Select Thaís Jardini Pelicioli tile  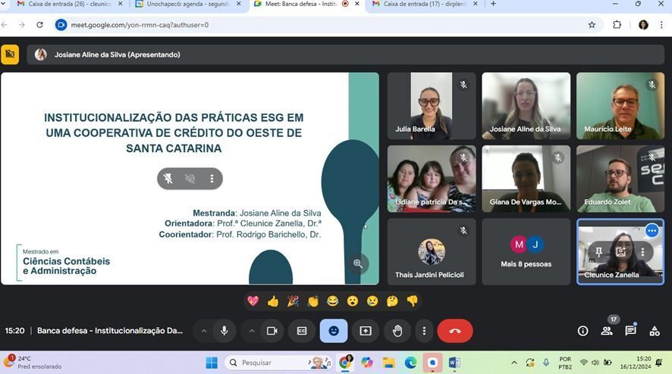click(432, 251)
